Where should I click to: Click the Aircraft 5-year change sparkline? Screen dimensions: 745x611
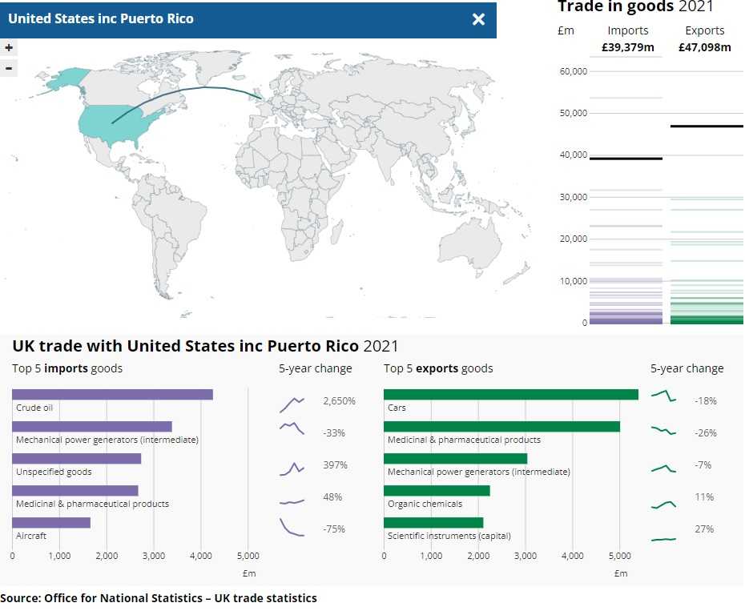point(292,528)
